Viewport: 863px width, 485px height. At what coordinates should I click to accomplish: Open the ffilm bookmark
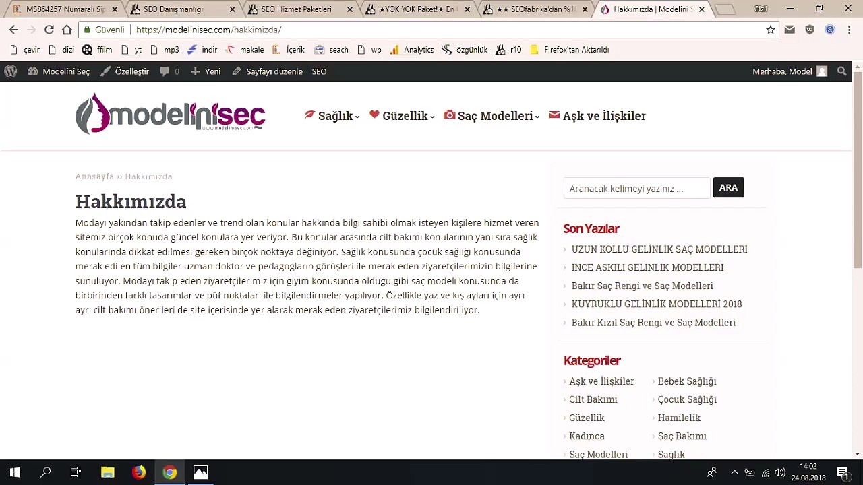click(x=97, y=50)
